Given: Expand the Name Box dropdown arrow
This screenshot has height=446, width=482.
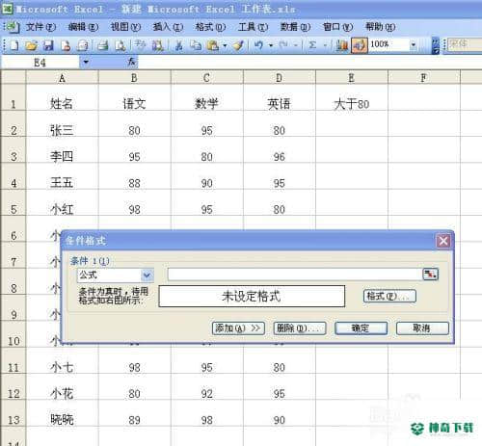Looking at the screenshot, I should coord(86,62).
